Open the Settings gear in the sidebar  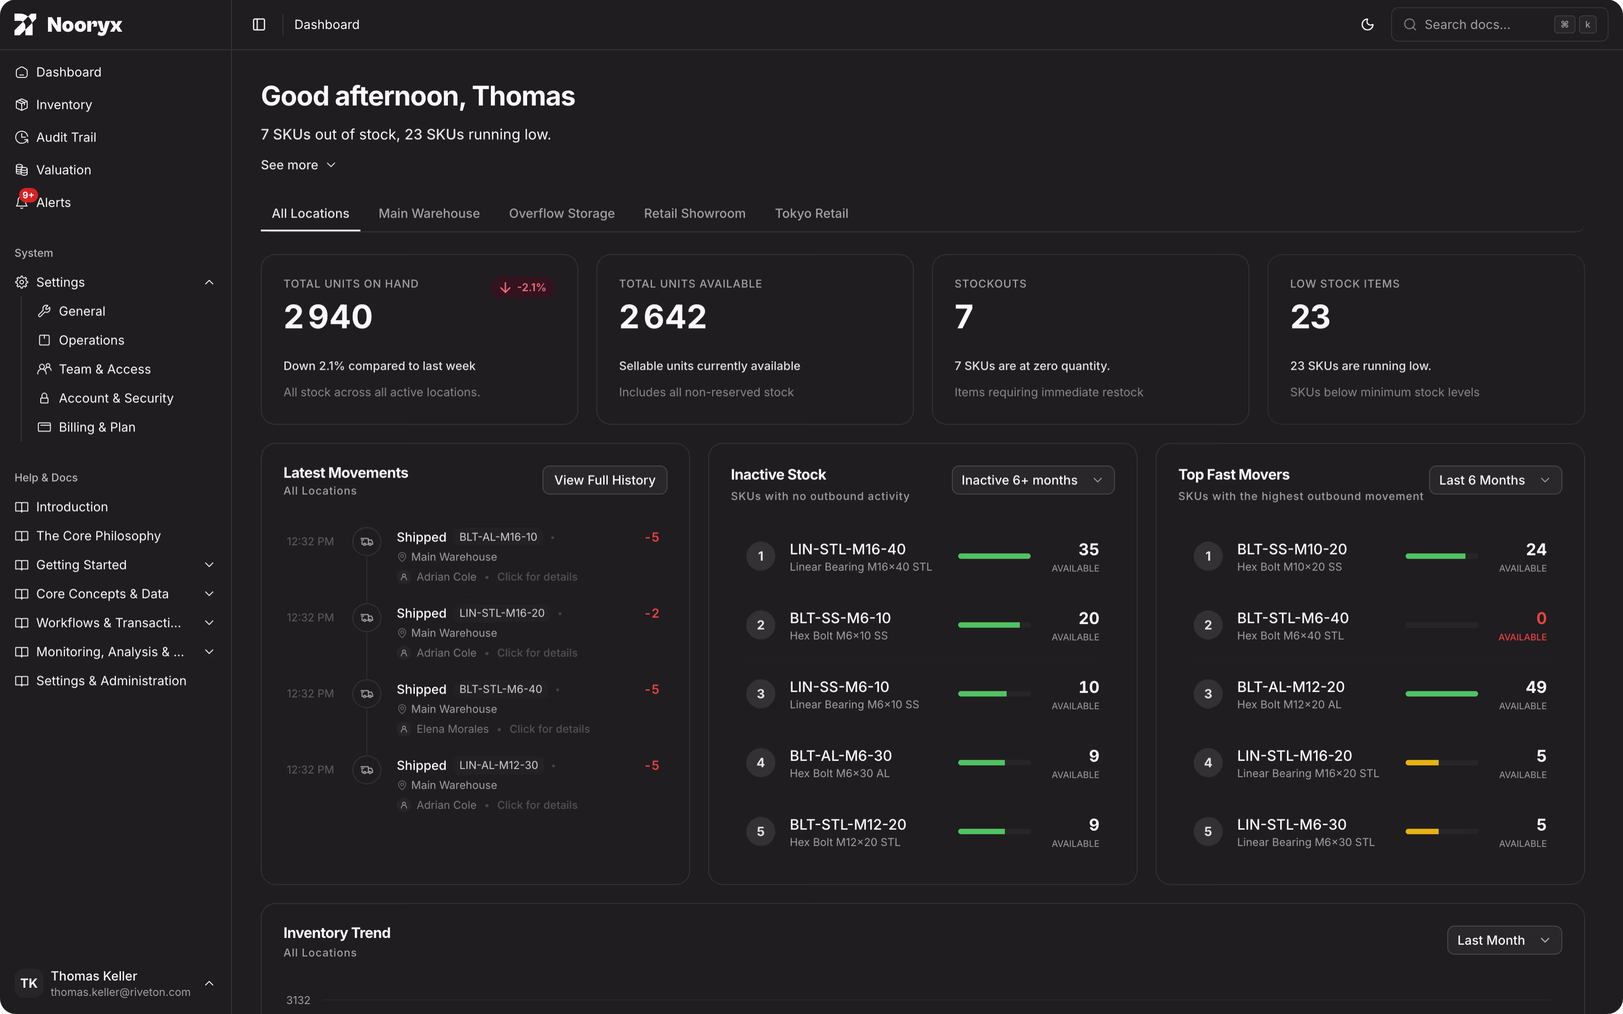click(x=21, y=282)
